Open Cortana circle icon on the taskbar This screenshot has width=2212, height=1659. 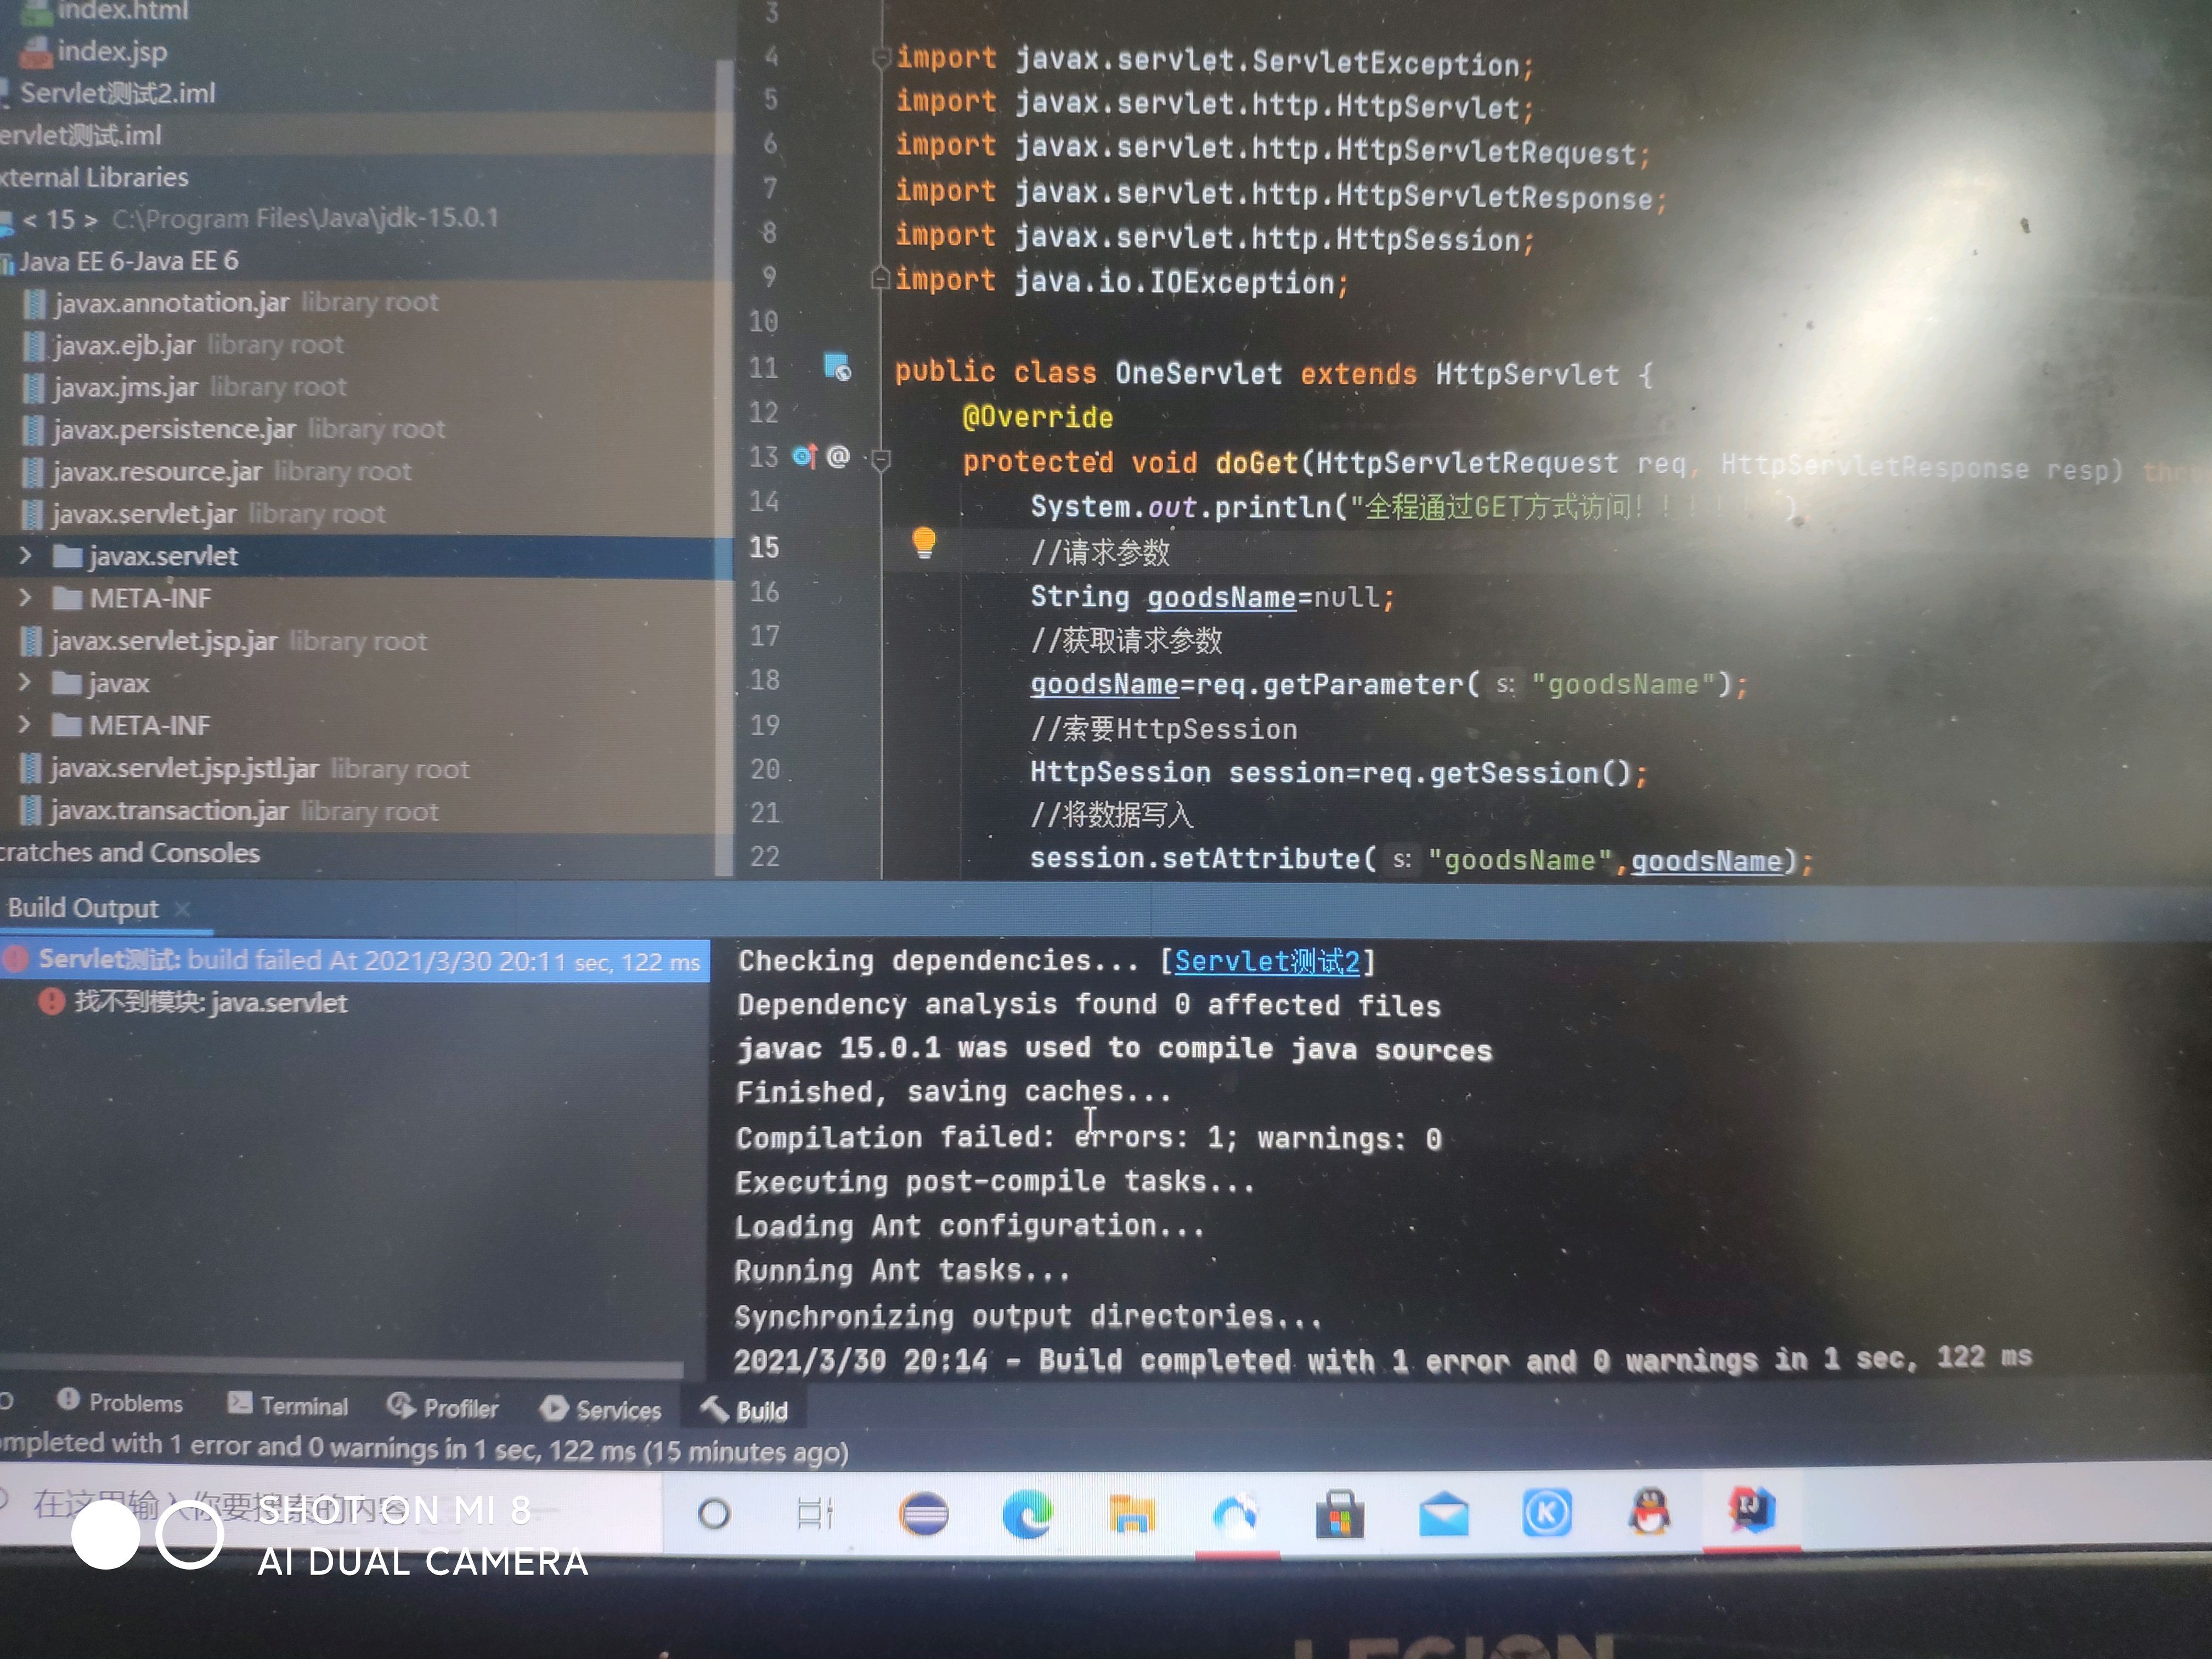pyautogui.click(x=713, y=1513)
